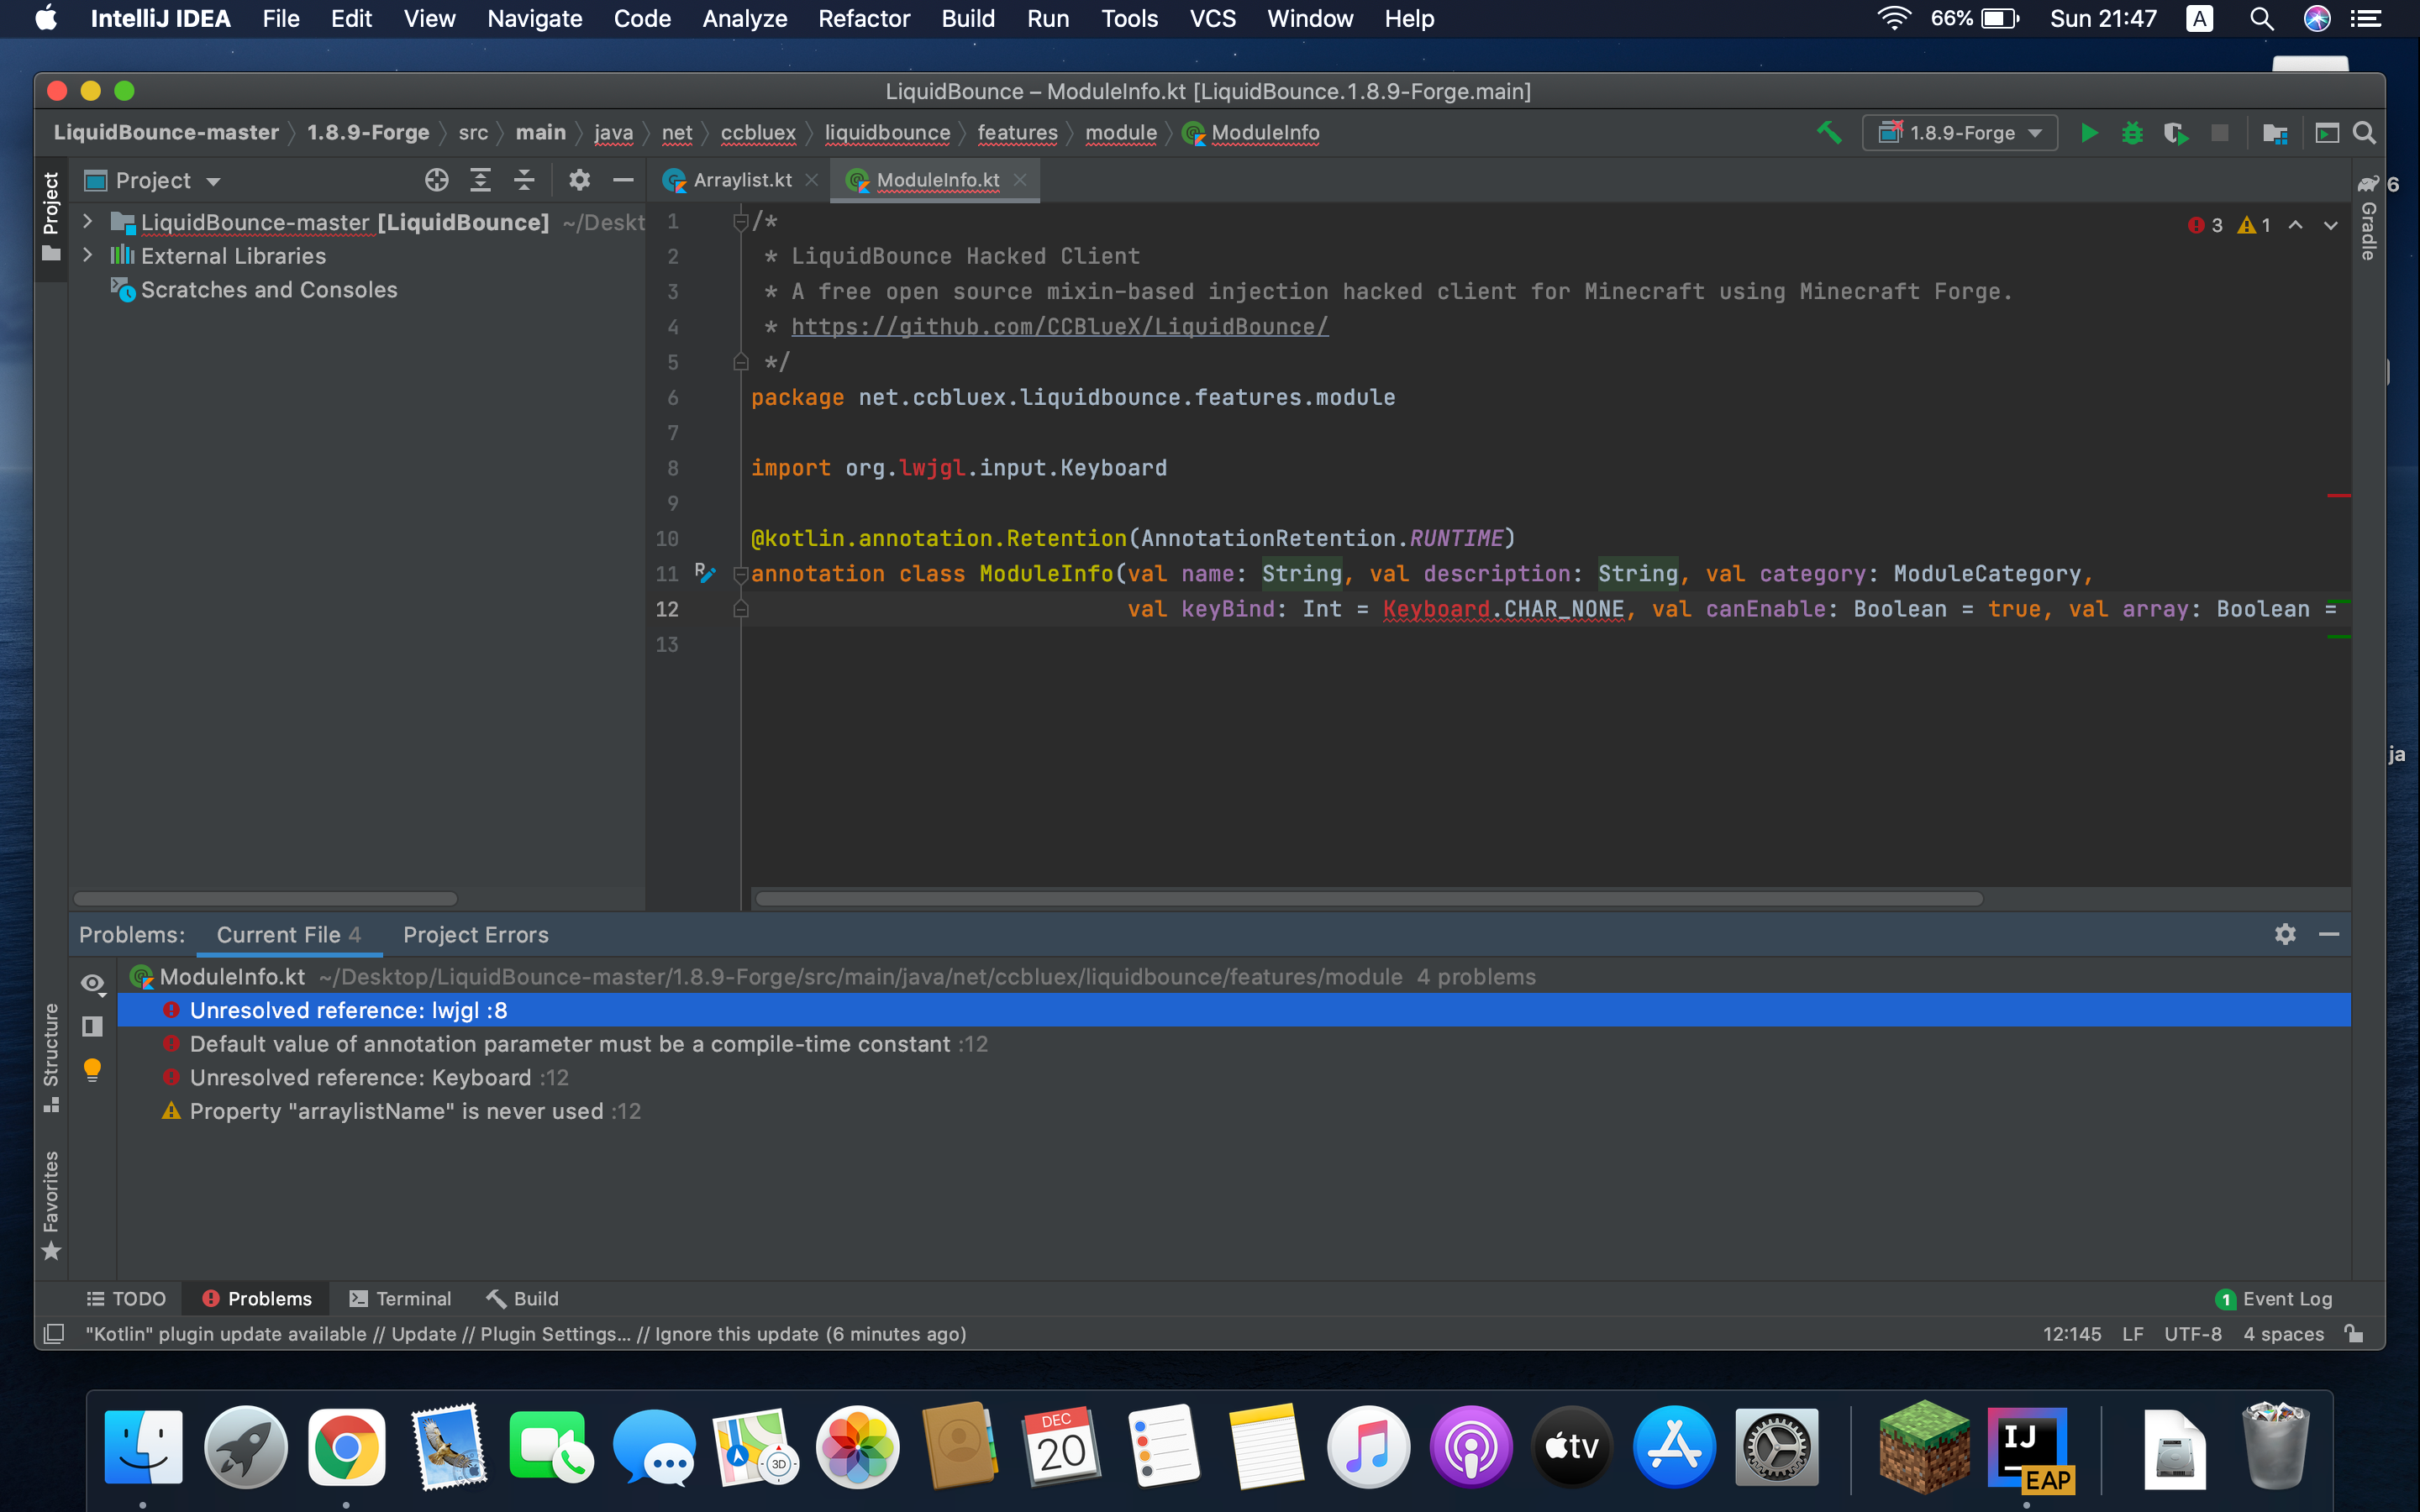
Task: Click Run with Coverage icon
Action: 2175,133
